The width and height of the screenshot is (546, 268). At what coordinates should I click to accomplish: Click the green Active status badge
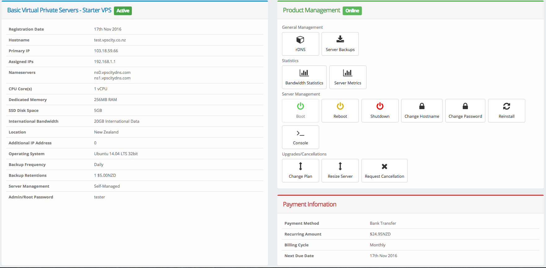[x=123, y=11]
